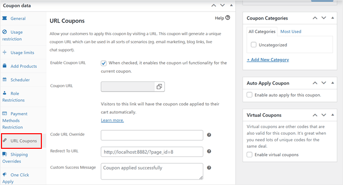Click the Help question mark icon
The image size is (343, 185).
click(x=227, y=18)
